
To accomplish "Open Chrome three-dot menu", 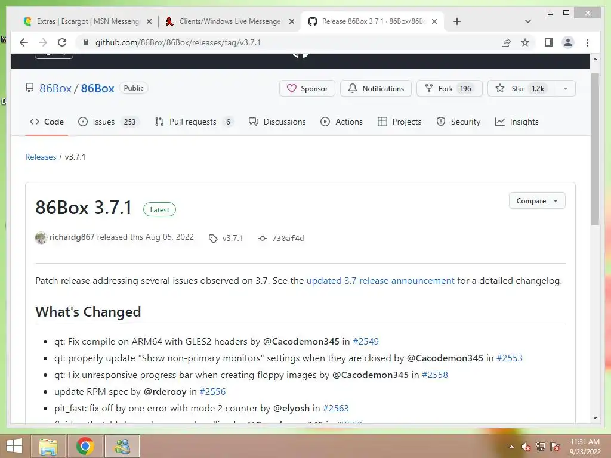I will (587, 42).
